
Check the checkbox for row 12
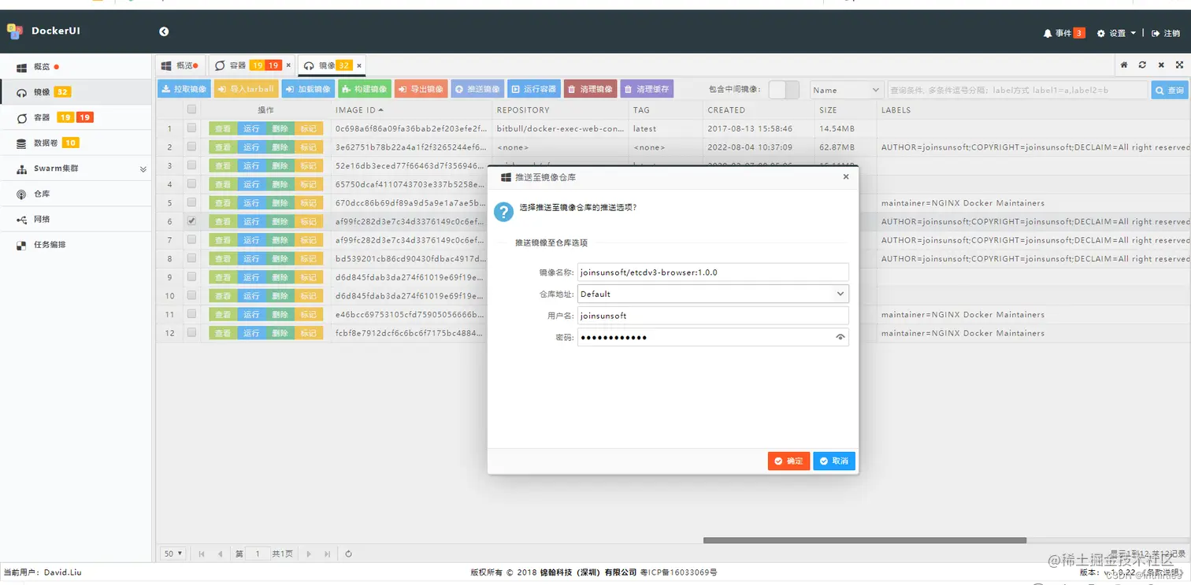[191, 333]
